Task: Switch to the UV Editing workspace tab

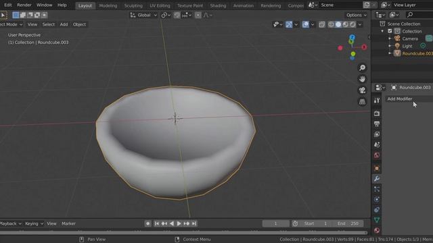Action: (x=160, y=5)
